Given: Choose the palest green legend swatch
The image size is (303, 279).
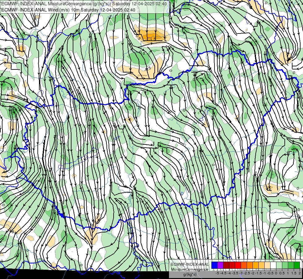Looking at the screenshot, I should 279,265.
